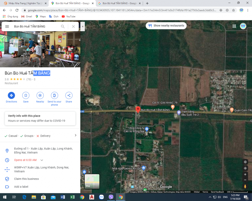
Task: Click the Quán Cơm restaurant marker
Action: [x=232, y=110]
